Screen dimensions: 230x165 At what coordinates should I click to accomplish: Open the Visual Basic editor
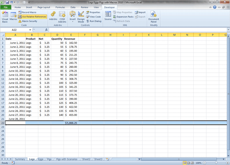[5, 17]
